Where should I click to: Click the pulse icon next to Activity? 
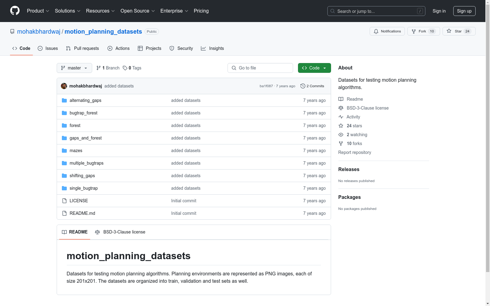point(341,117)
